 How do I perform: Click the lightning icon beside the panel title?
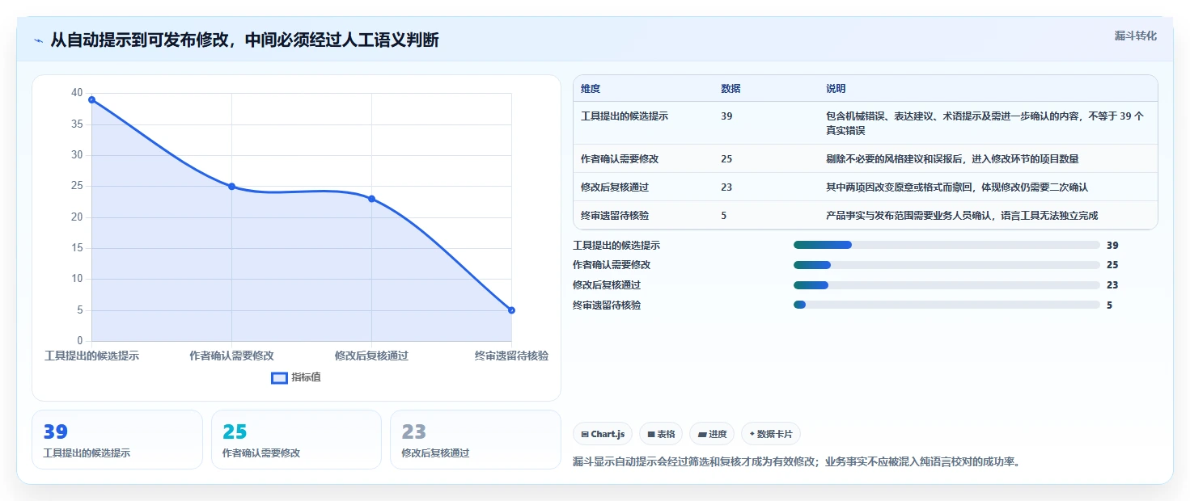(38, 40)
